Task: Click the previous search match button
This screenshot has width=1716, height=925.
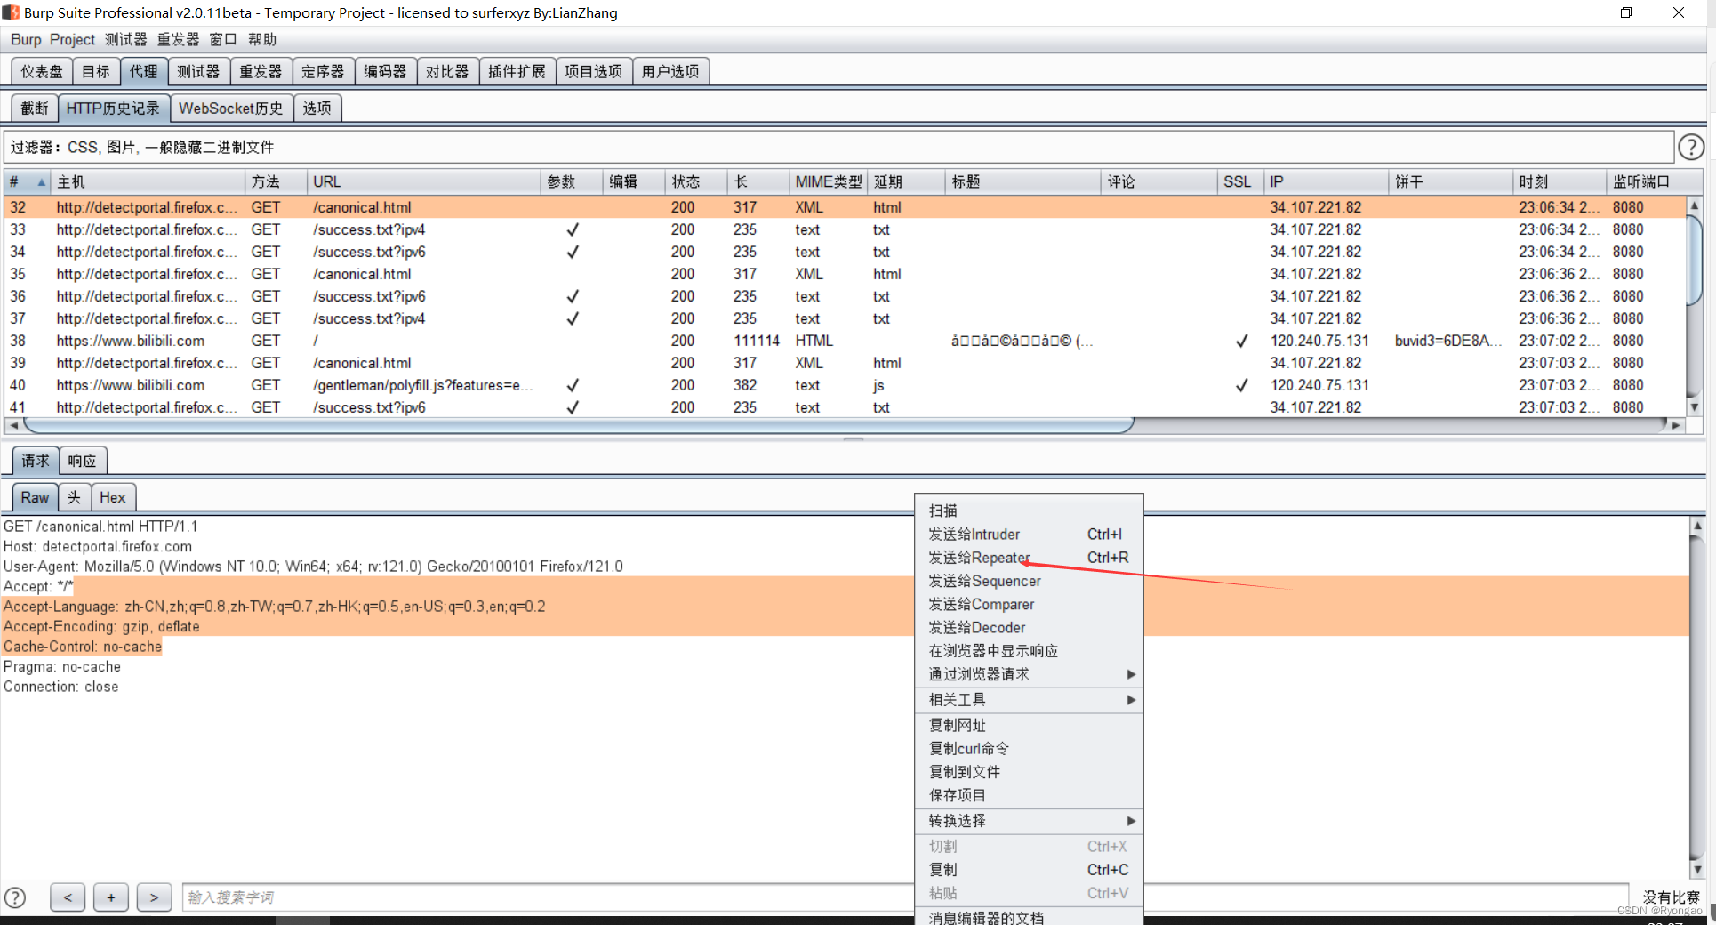Action: [x=68, y=897]
